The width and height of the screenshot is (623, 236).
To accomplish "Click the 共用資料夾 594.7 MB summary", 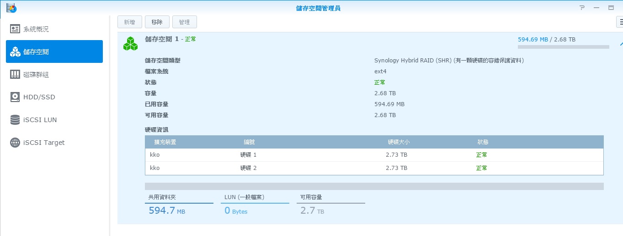I will click(x=179, y=205).
